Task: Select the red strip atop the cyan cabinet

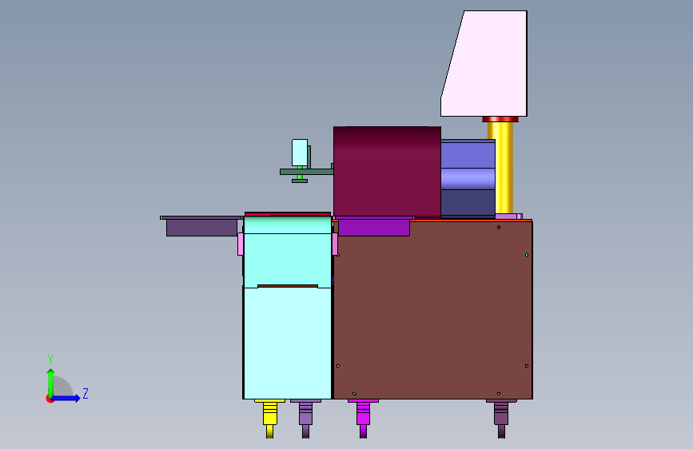Action: [x=287, y=214]
